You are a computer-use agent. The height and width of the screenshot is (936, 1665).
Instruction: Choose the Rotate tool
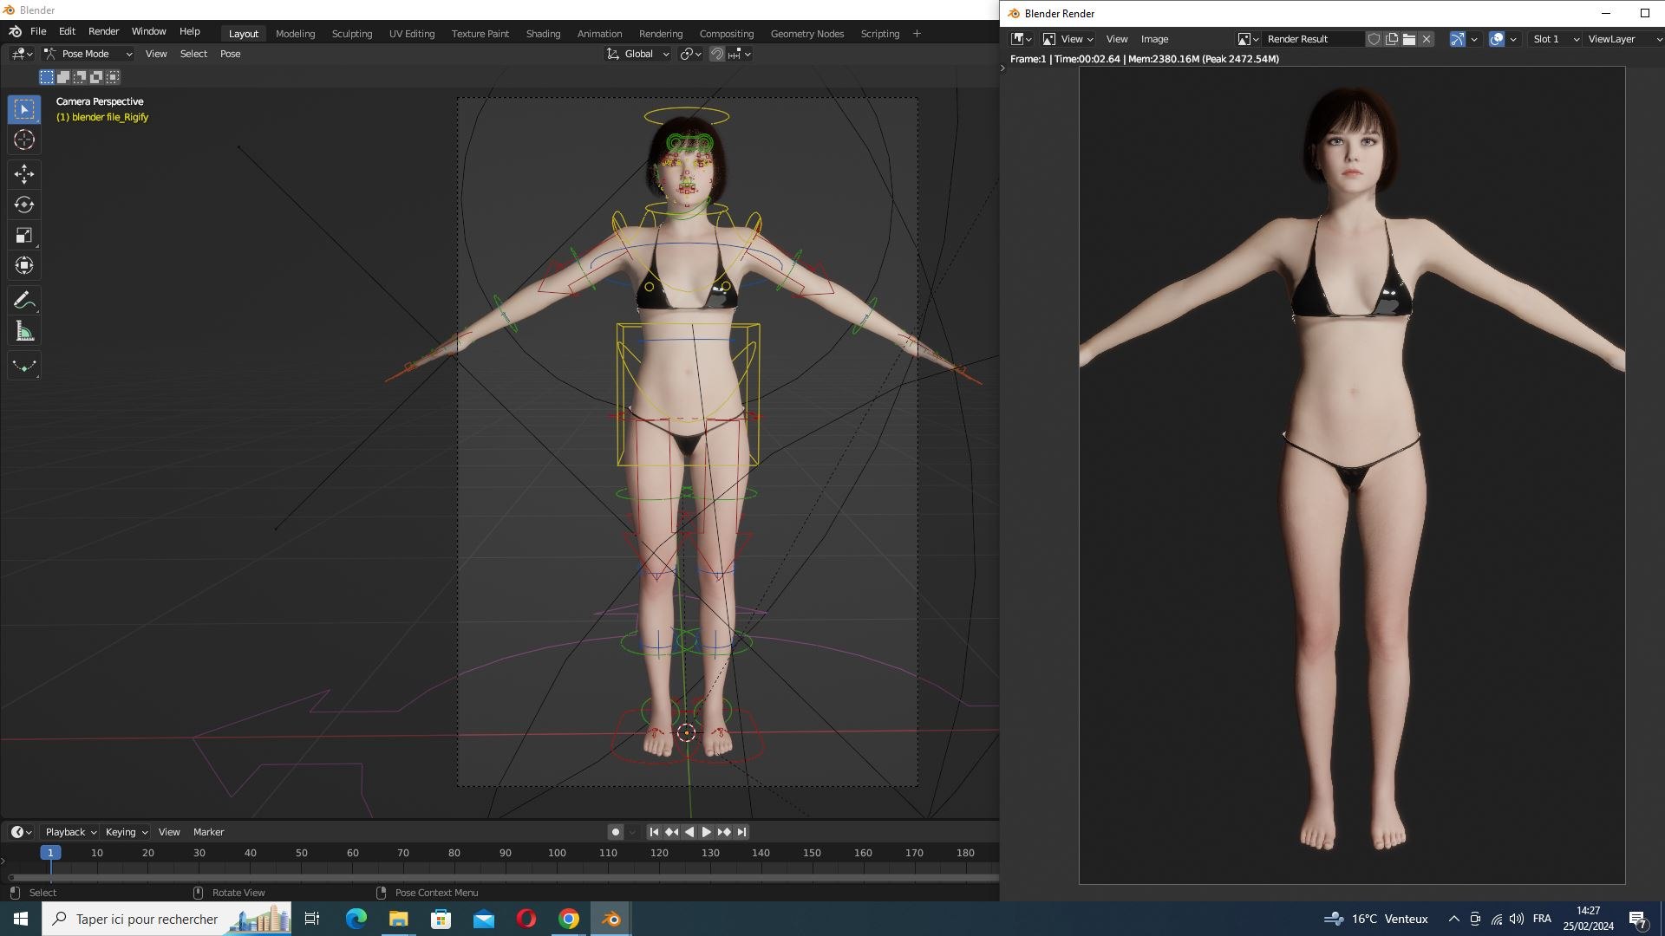click(x=24, y=205)
